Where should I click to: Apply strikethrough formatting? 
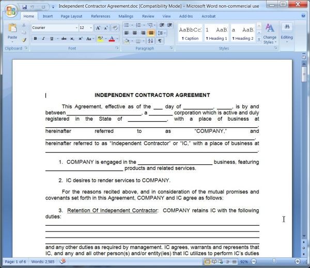[64, 39]
